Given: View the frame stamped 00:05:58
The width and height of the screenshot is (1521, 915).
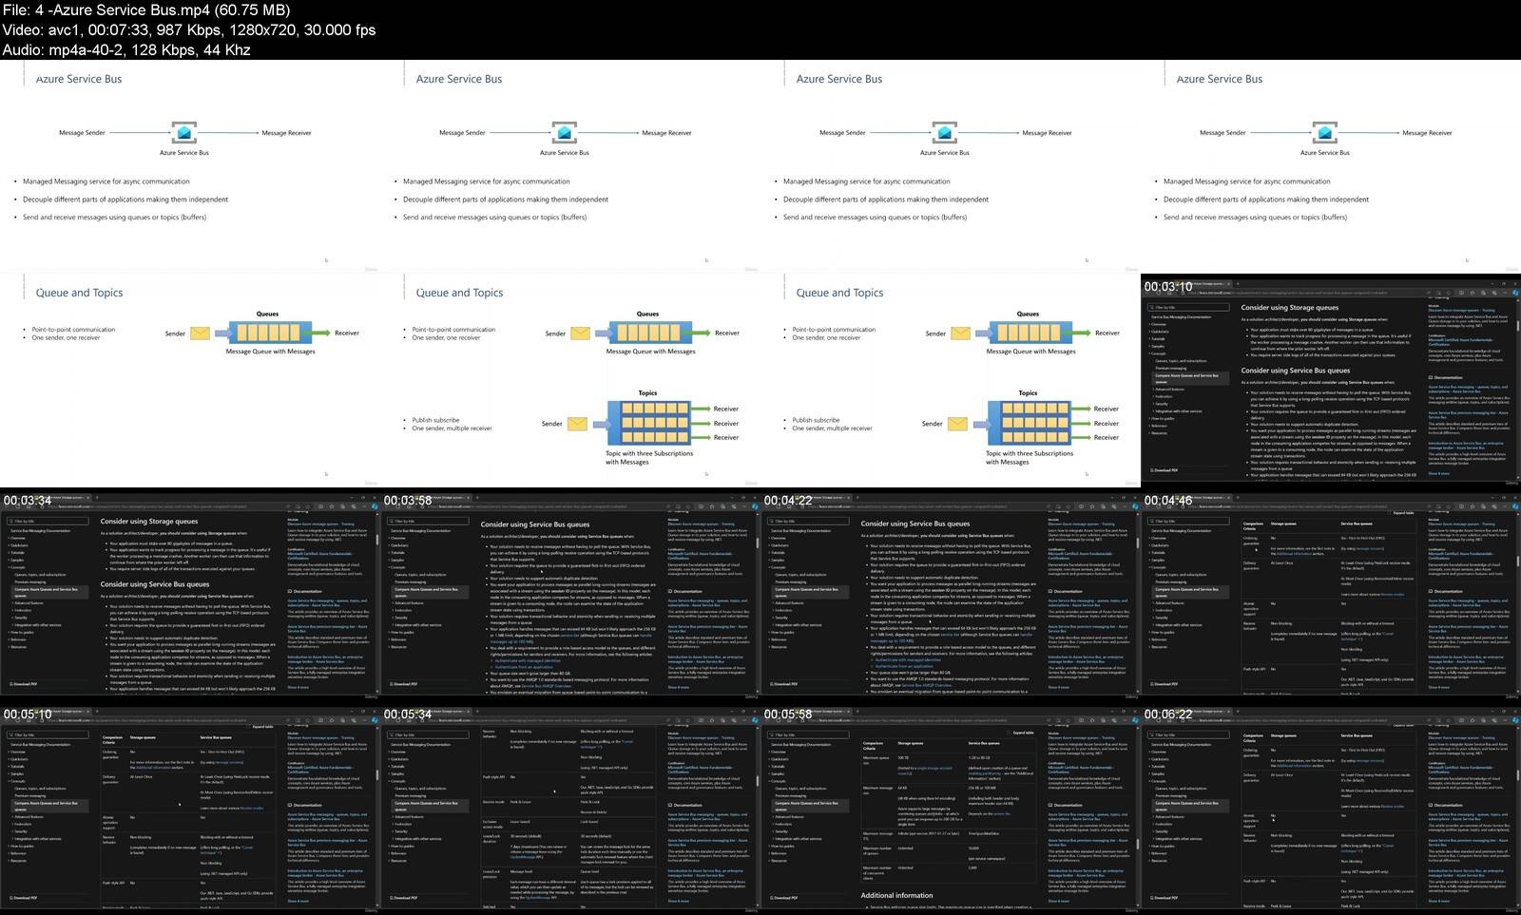Looking at the screenshot, I should click(951, 808).
